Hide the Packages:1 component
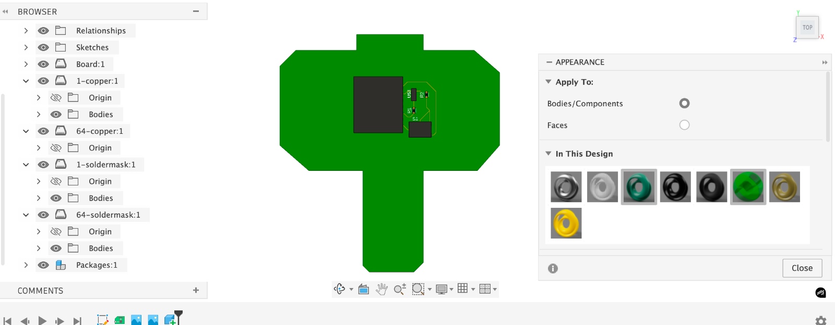The width and height of the screenshot is (835, 325). point(43,265)
